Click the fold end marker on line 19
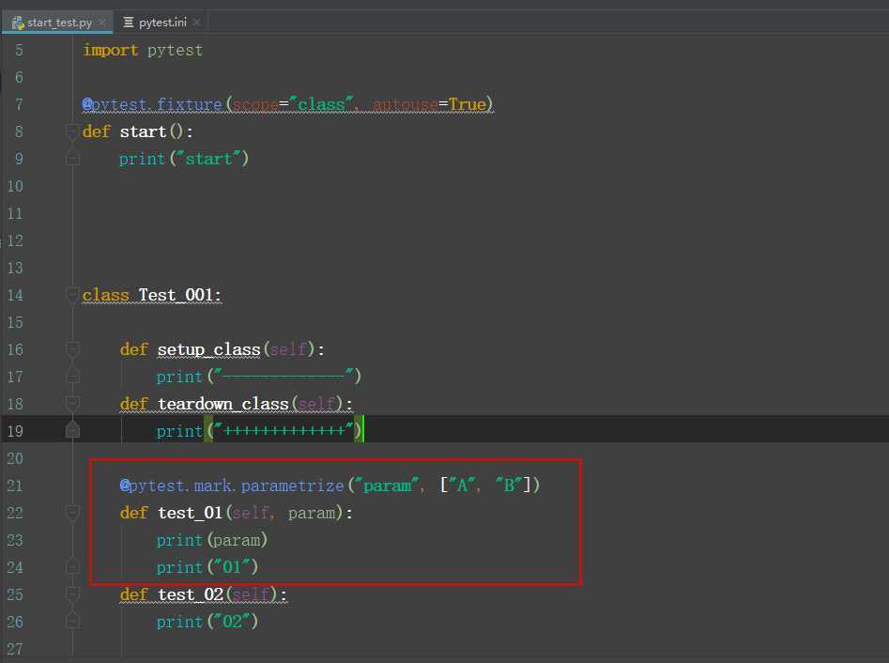Viewport: 889px width, 663px height. 72,430
